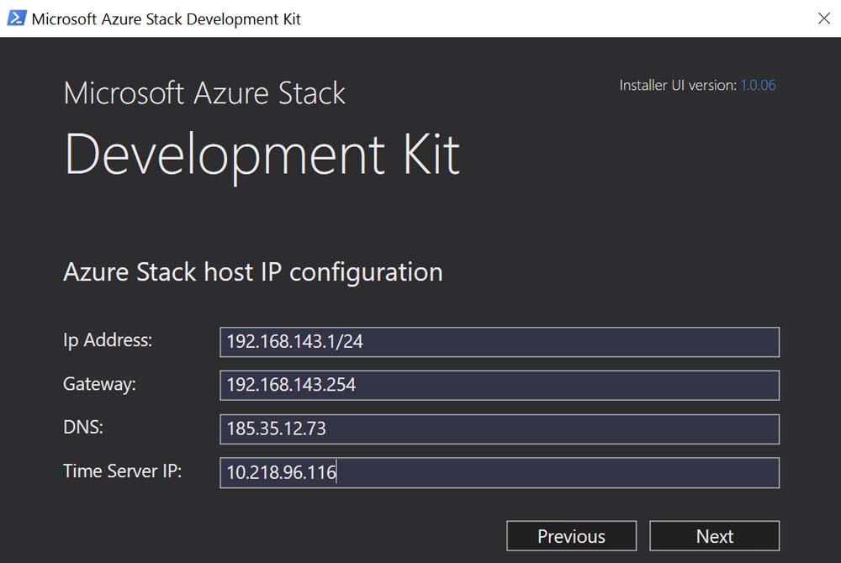Select the DNS input field

click(x=499, y=429)
